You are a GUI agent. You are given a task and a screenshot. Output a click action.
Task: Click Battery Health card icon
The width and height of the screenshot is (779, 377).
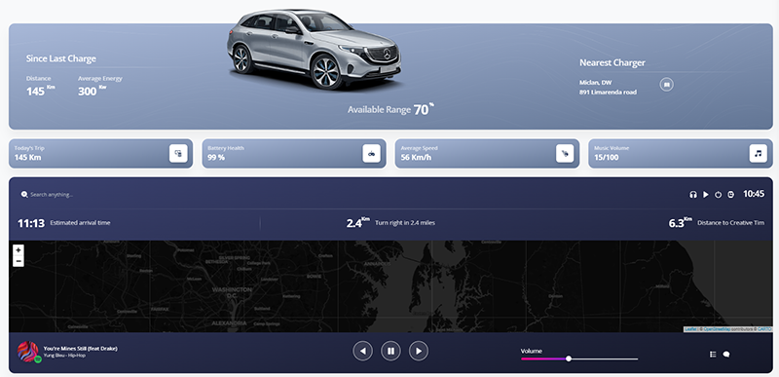[x=371, y=154]
